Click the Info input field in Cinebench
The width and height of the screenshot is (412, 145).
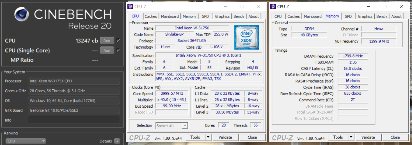point(74,120)
